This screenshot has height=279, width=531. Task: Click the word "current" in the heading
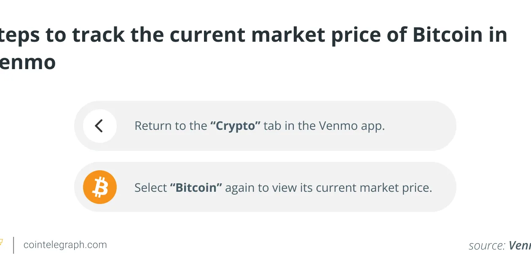coord(206,35)
